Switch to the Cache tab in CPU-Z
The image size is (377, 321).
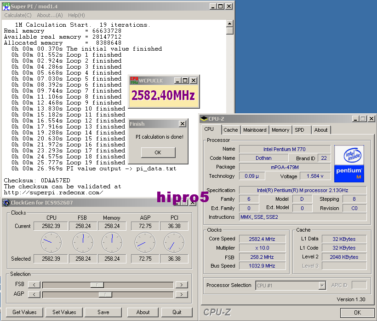point(231,130)
